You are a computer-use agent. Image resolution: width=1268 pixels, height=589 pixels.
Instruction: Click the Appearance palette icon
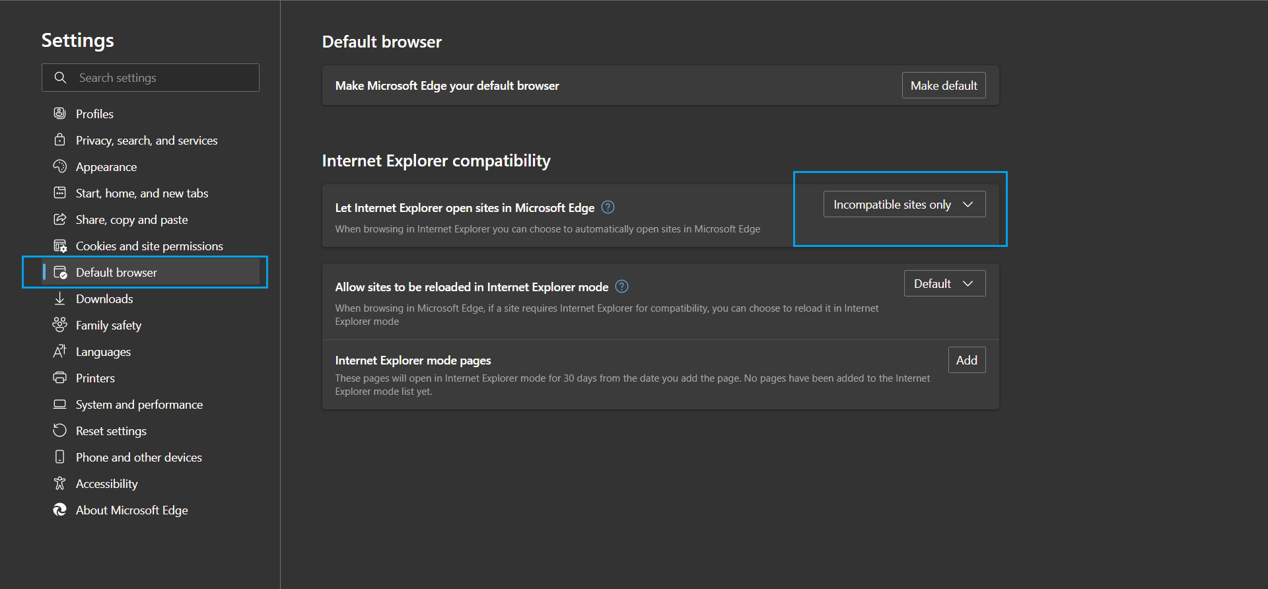(x=59, y=166)
